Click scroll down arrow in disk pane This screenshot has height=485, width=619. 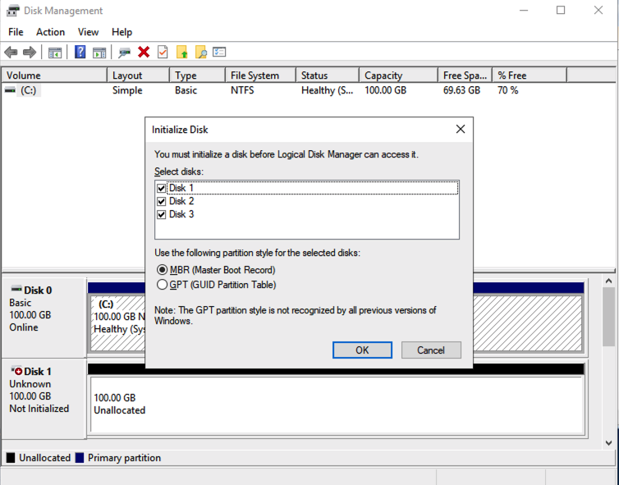click(608, 443)
